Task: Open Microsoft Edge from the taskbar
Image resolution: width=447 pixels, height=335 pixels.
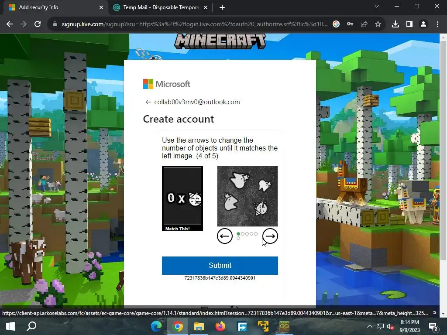Action: click(156, 326)
